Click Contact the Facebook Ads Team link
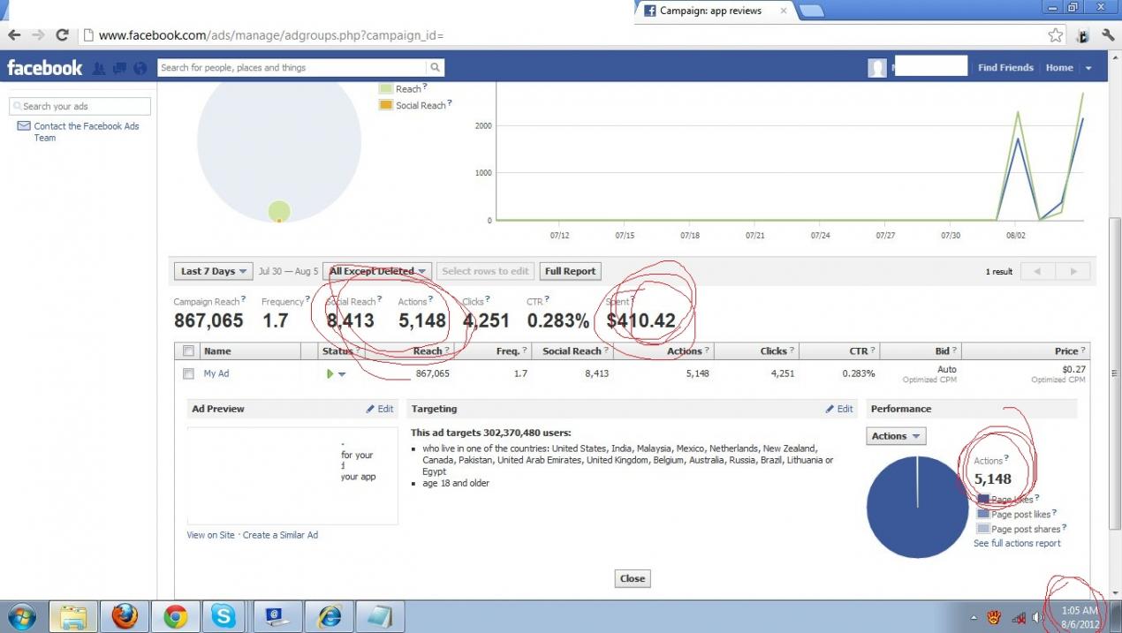Screen dimensions: 1122x633 (x=87, y=132)
